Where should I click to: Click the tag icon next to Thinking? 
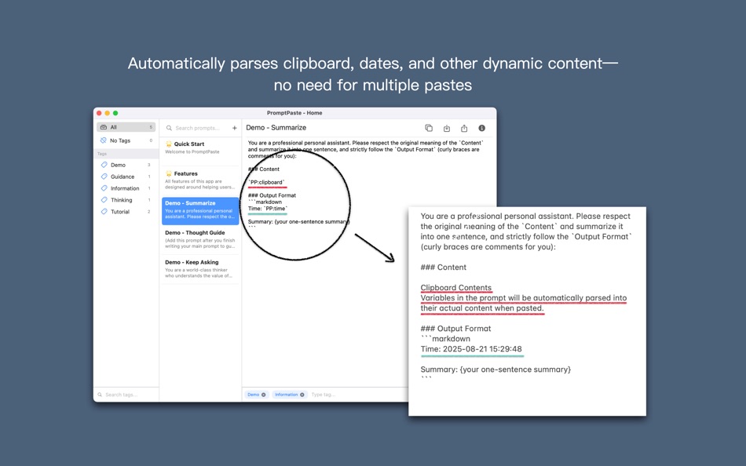coord(104,200)
